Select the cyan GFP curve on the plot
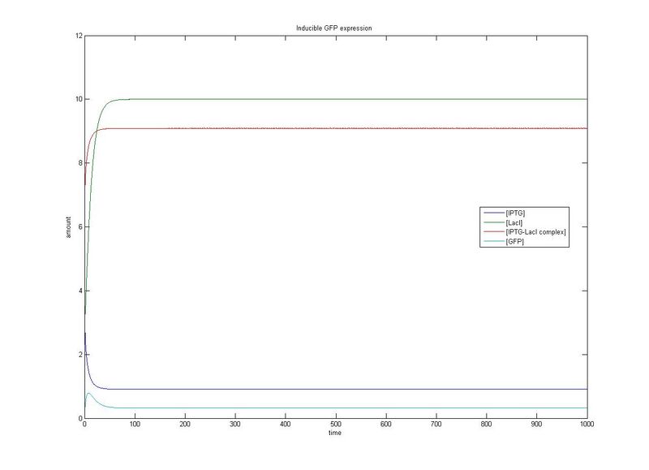The width and height of the screenshot is (649, 470). pyautogui.click(x=324, y=407)
